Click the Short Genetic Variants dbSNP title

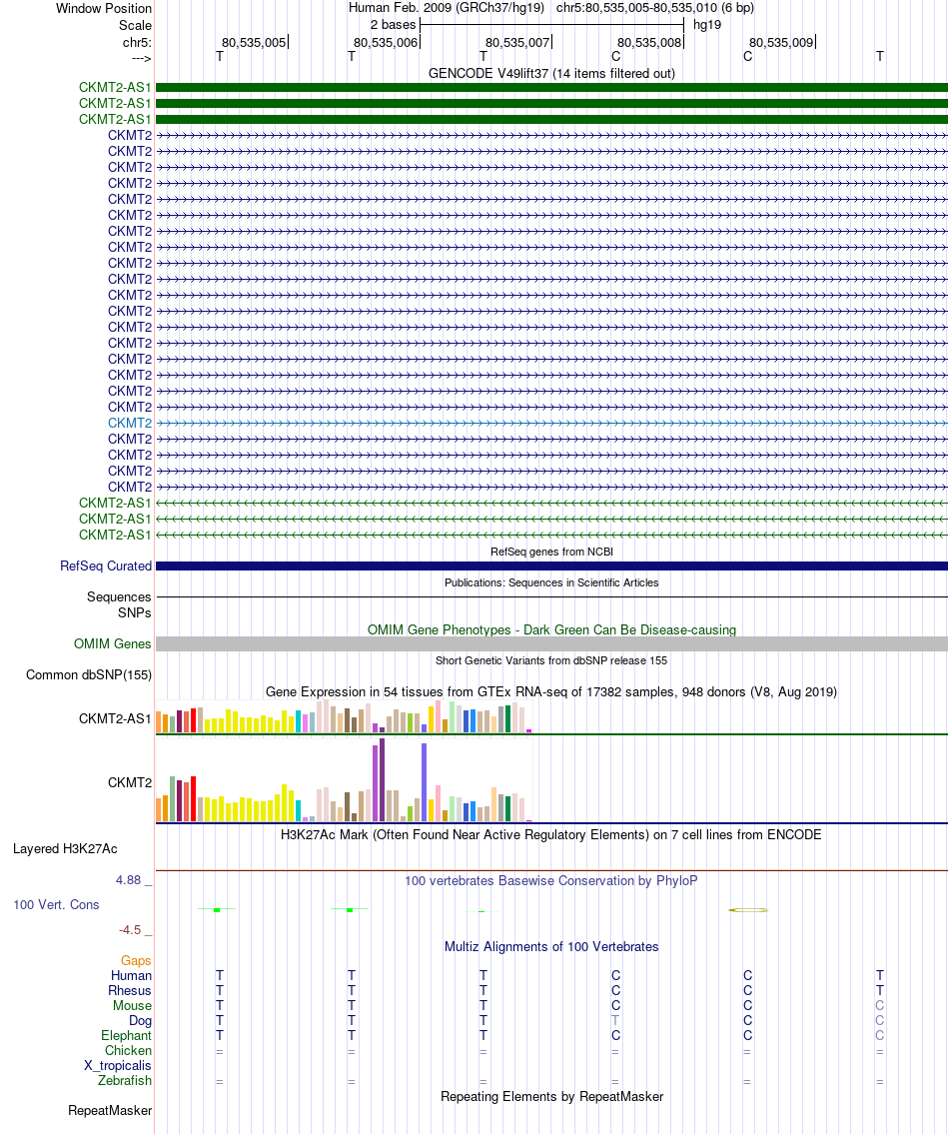click(x=551, y=660)
